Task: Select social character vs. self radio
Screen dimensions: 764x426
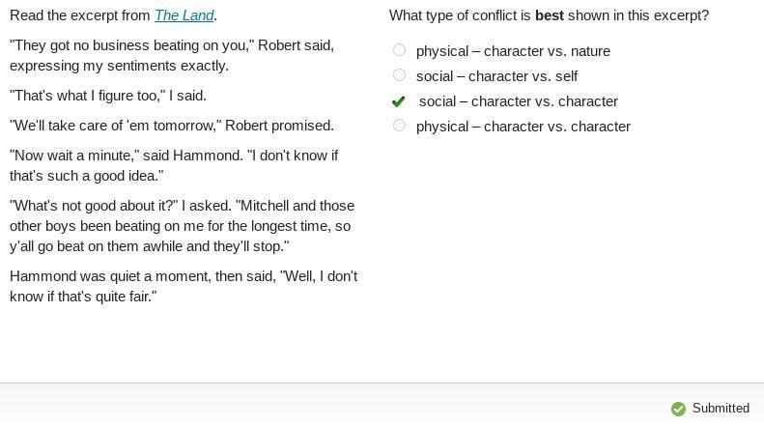Action: click(399, 75)
